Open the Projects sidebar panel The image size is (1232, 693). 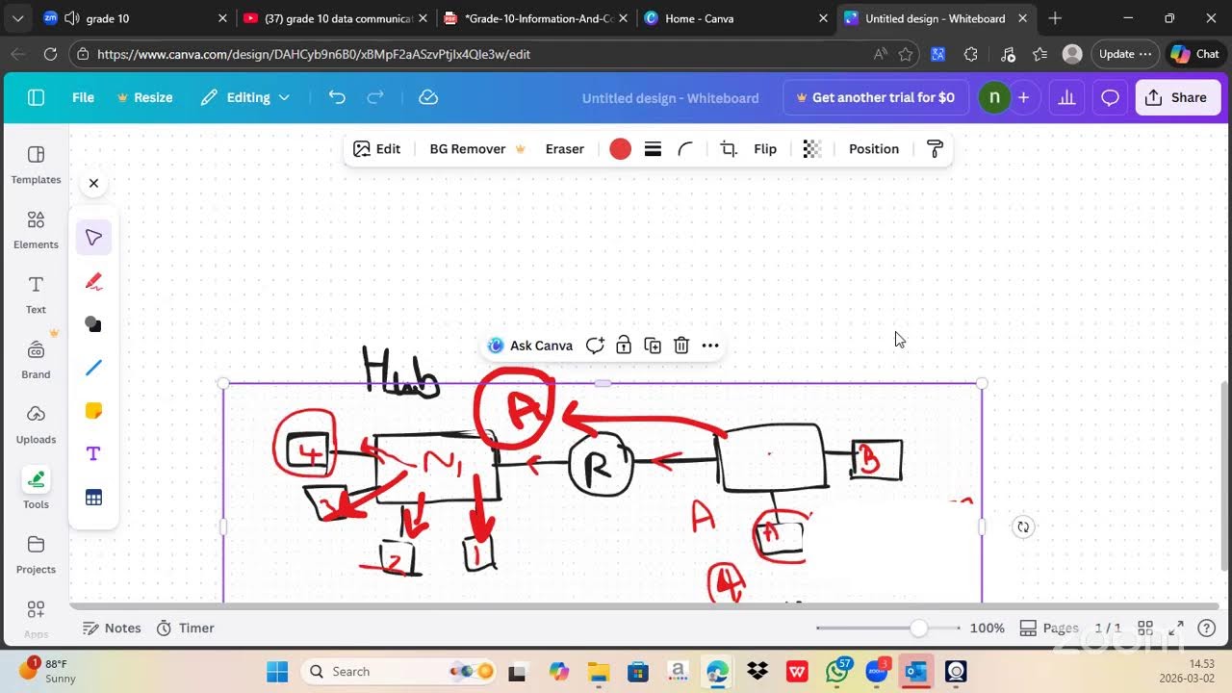pyautogui.click(x=36, y=554)
